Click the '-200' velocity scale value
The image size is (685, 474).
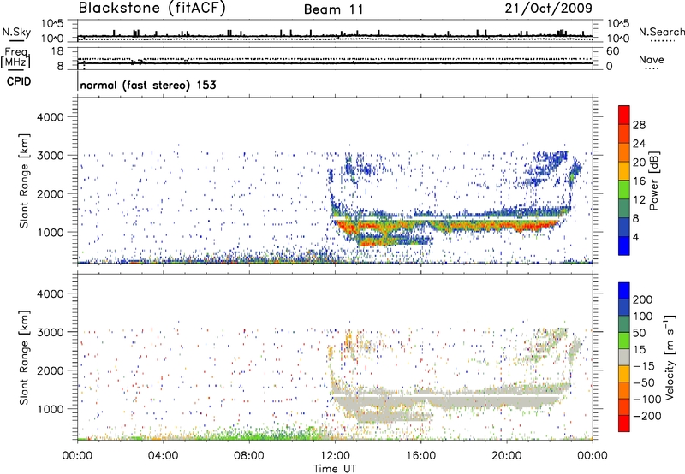click(x=646, y=416)
